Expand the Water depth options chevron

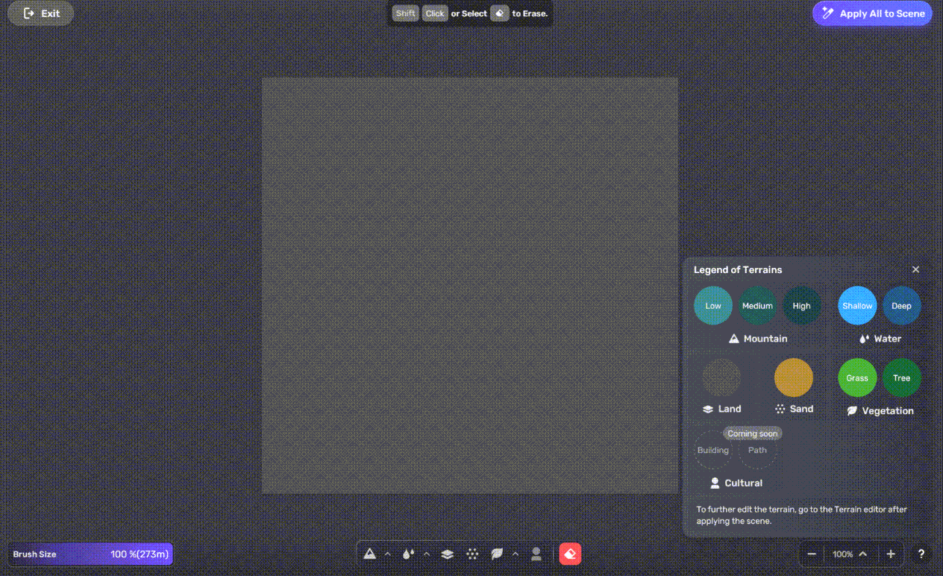(427, 554)
